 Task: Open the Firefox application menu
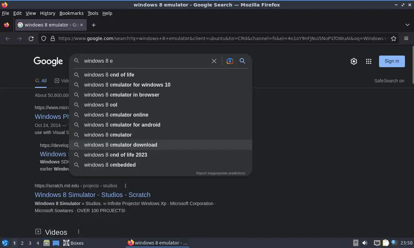(406, 38)
